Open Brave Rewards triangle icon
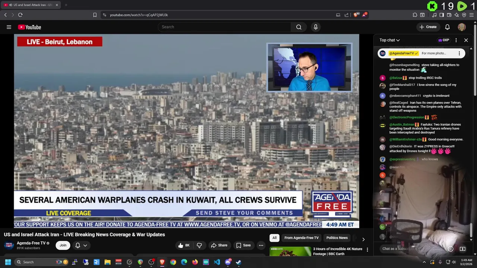Screen dimensions: 477x268 (365, 15)
